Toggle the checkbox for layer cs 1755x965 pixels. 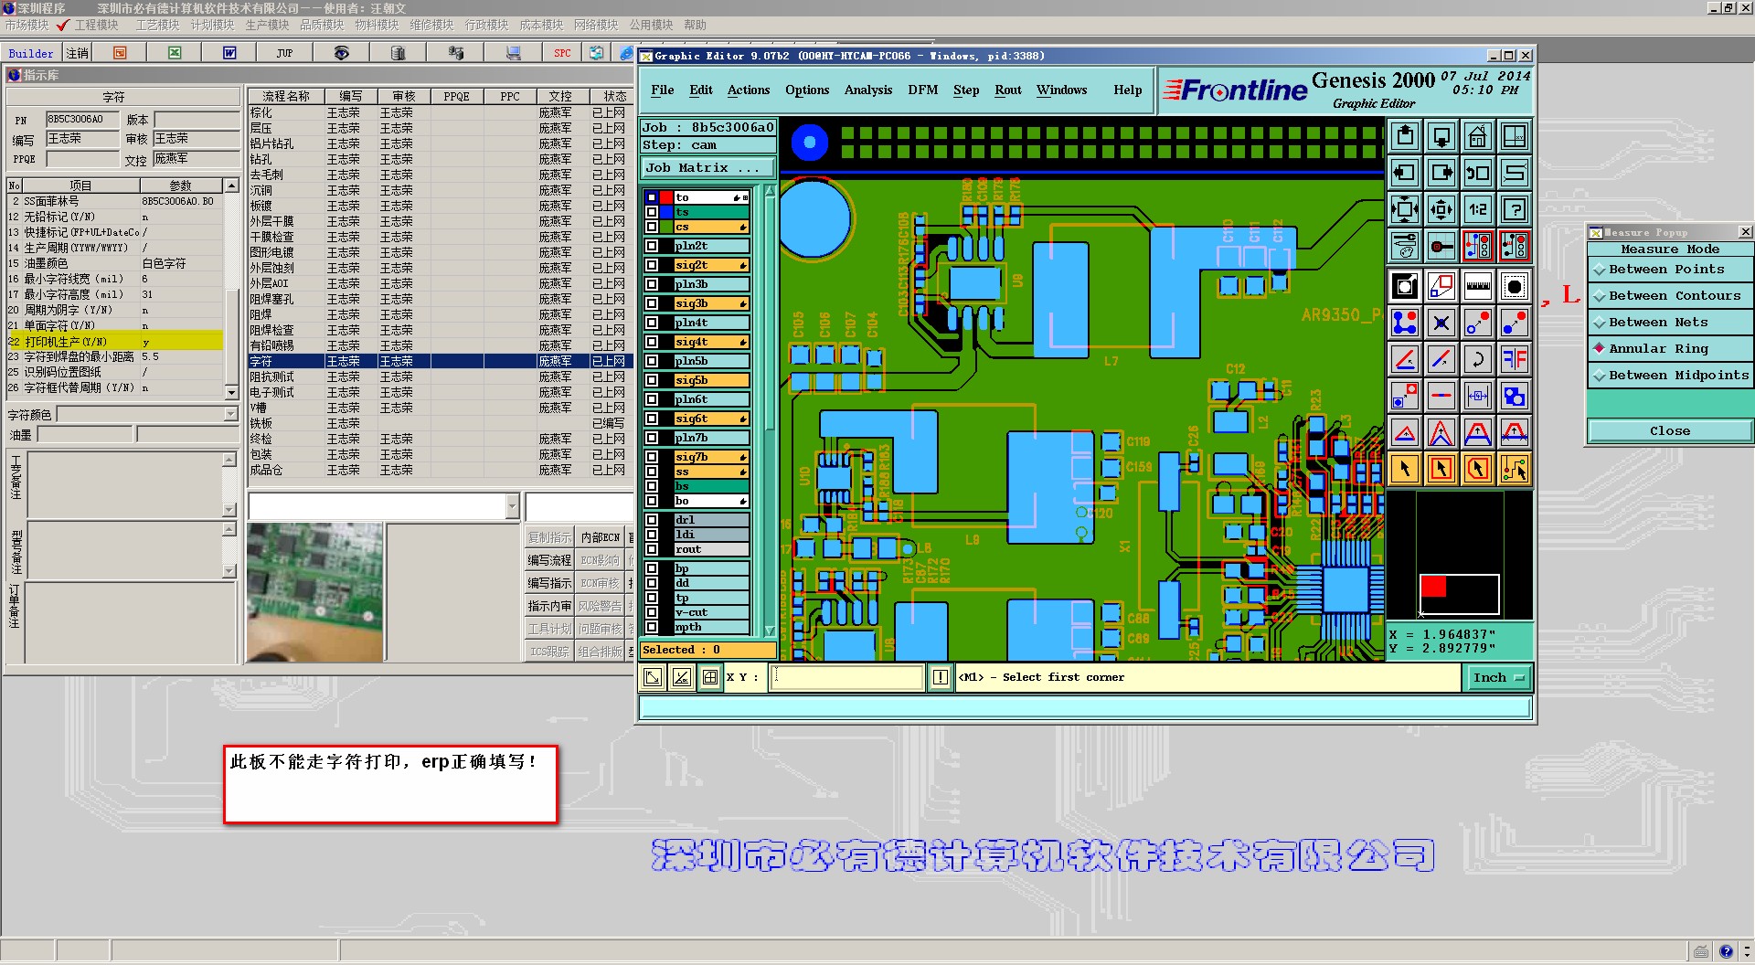click(x=652, y=227)
